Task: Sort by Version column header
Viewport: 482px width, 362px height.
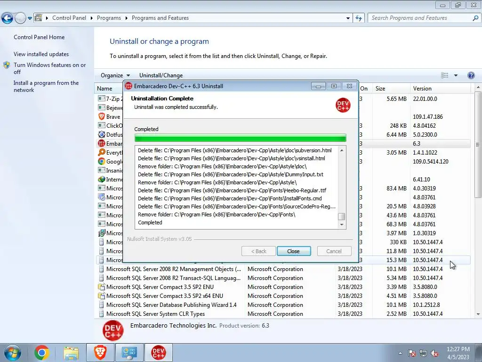Action: (440, 88)
